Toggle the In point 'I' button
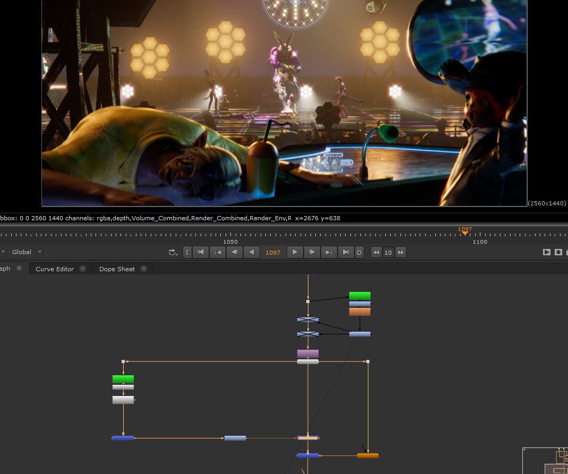This screenshot has width=568, height=474. [x=187, y=253]
